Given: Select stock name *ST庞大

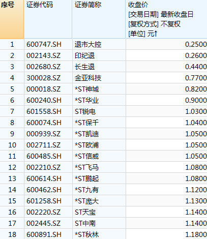Looking at the screenshot, I should [86, 201].
